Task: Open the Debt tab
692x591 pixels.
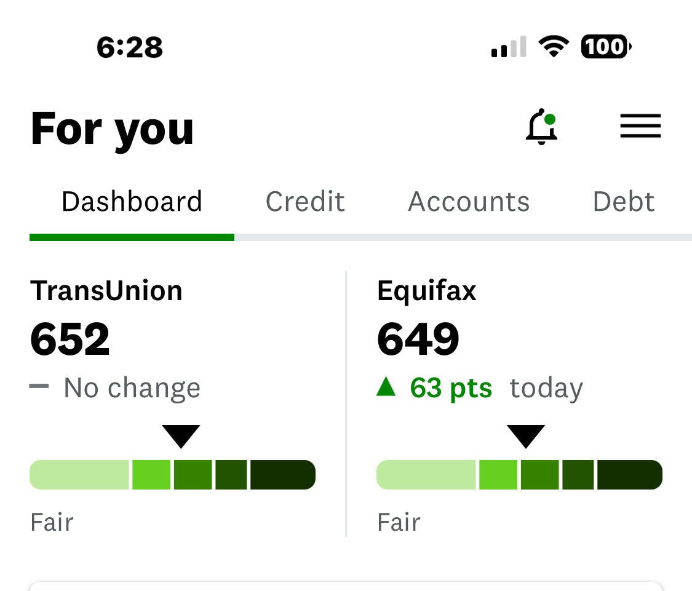Action: pos(623,202)
